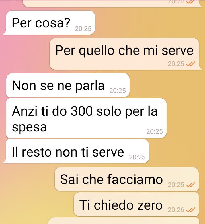Tap the partially visible bubble at the top
Viewport: 205px width, 224px height.
pyautogui.click(x=112, y=3)
